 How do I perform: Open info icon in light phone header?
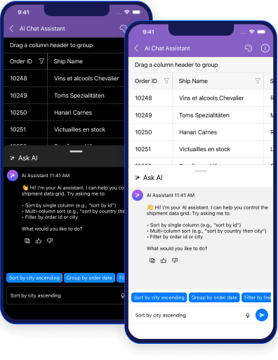tap(265, 49)
